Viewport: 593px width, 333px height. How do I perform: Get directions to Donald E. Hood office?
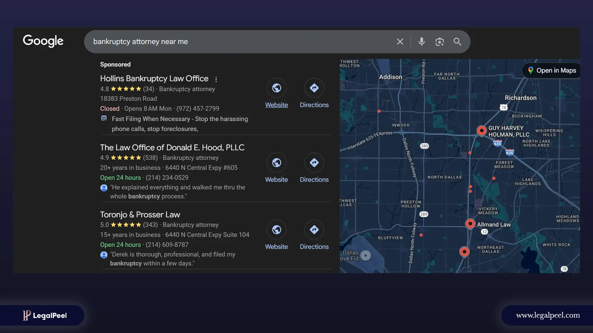click(x=314, y=162)
